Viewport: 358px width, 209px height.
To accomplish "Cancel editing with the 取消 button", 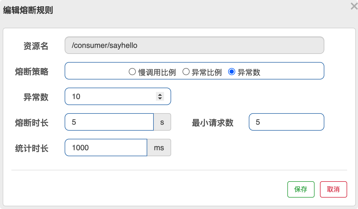I will (333, 189).
